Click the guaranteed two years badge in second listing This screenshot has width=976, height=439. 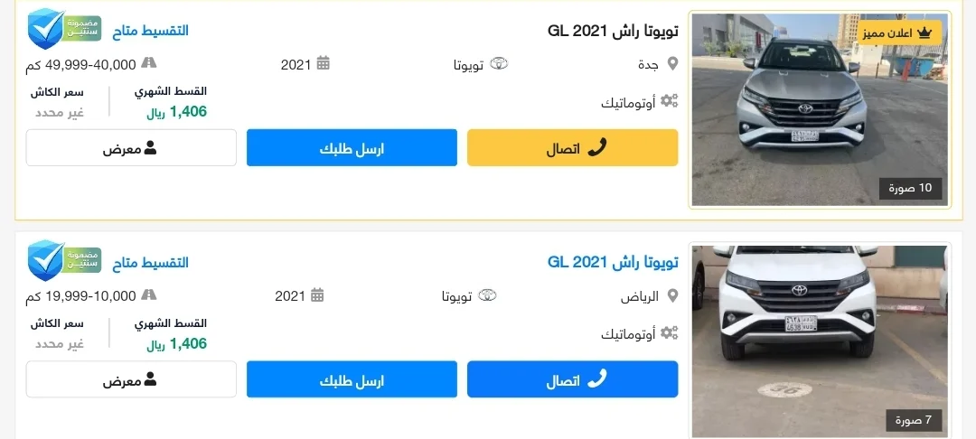(x=64, y=260)
